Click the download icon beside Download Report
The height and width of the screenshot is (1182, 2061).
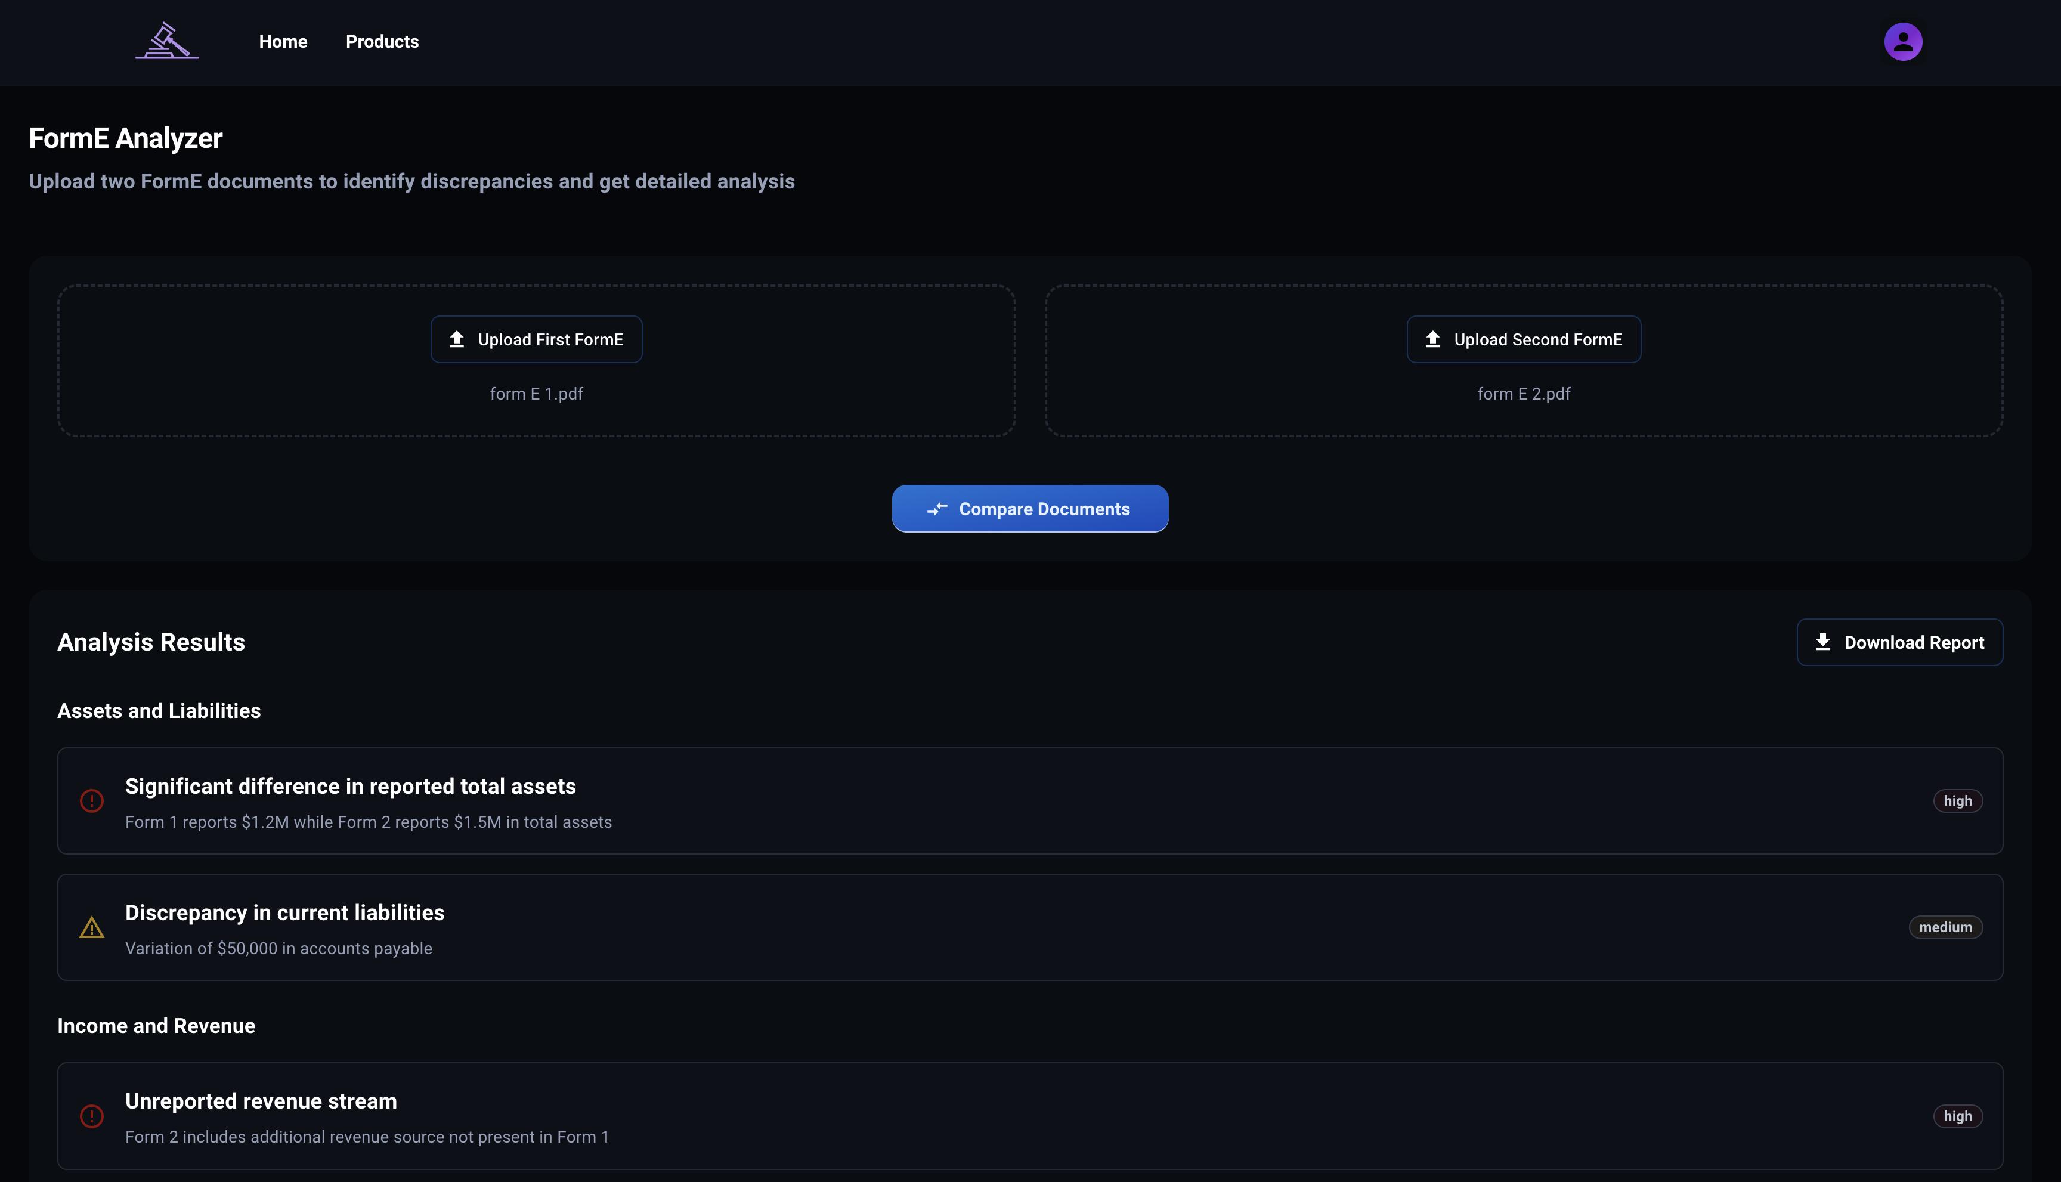(1823, 642)
